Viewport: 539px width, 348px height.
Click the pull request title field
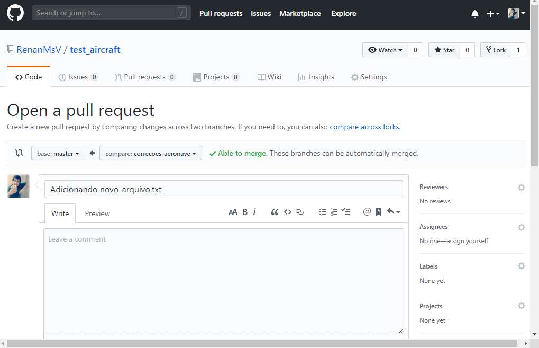click(x=223, y=189)
